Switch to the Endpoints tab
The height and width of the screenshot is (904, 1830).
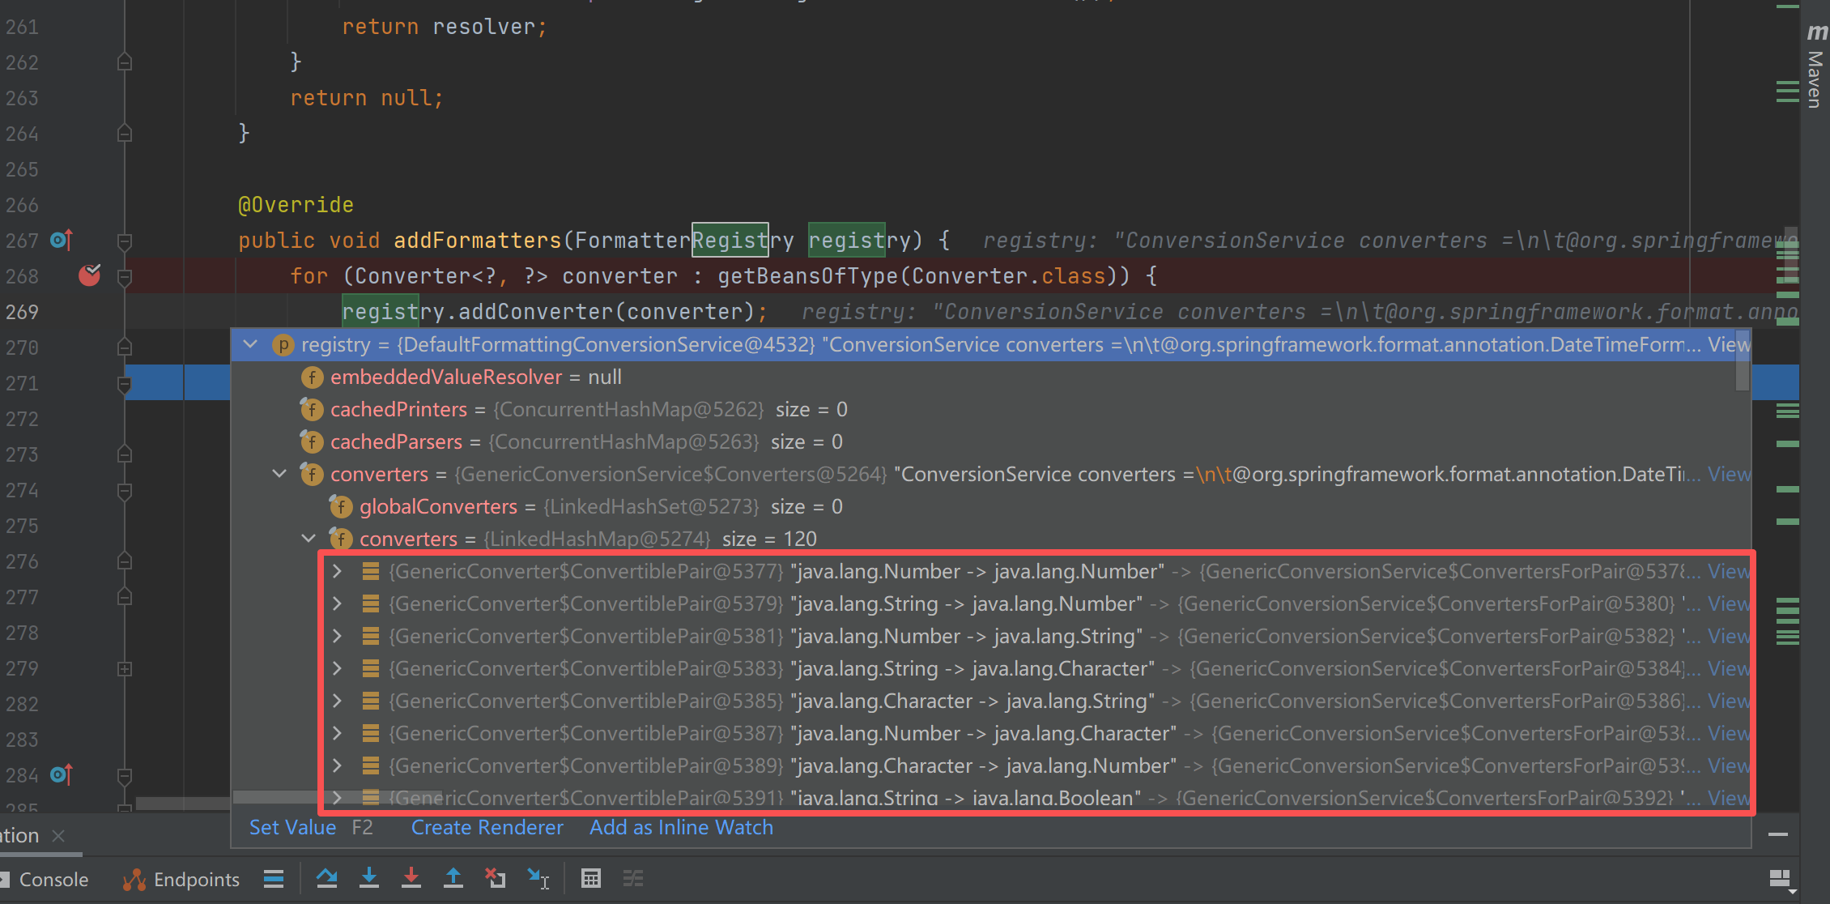pos(196,880)
